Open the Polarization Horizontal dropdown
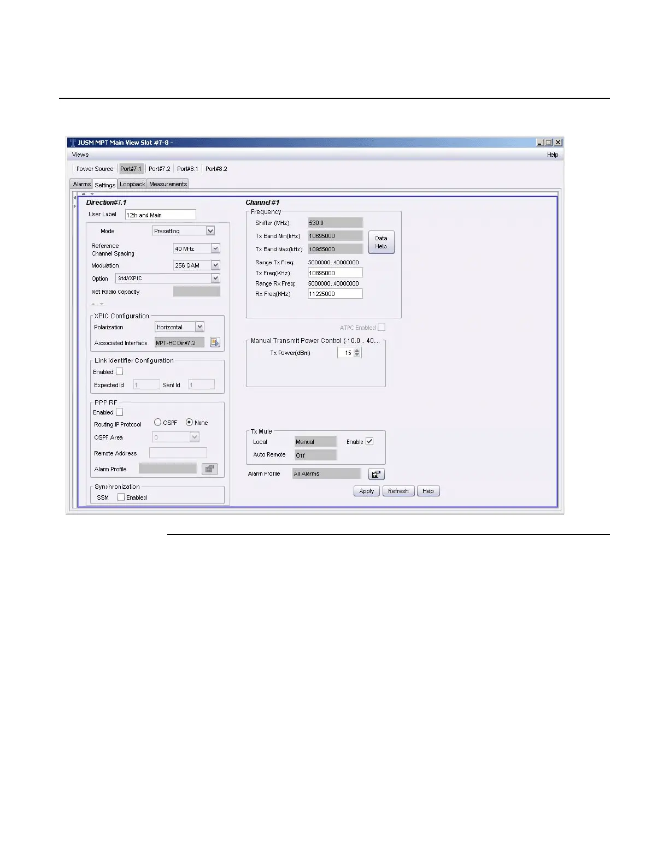This screenshot has width=669, height=865. coord(199,327)
